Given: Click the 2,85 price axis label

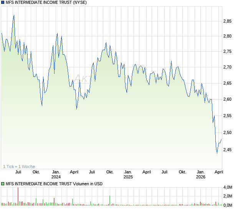Looking at the screenshot, I should coord(227,21).
